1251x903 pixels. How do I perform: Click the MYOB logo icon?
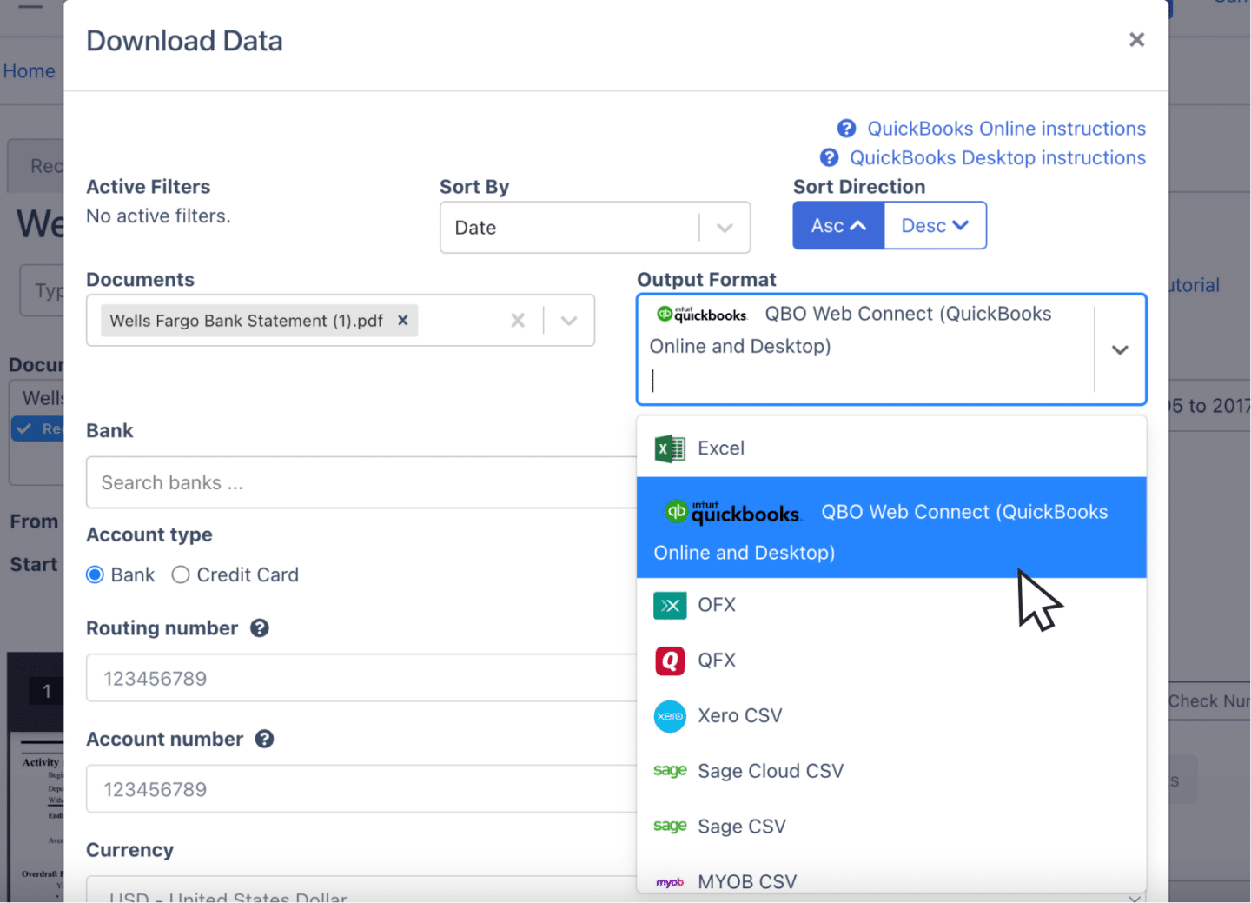[670, 882]
